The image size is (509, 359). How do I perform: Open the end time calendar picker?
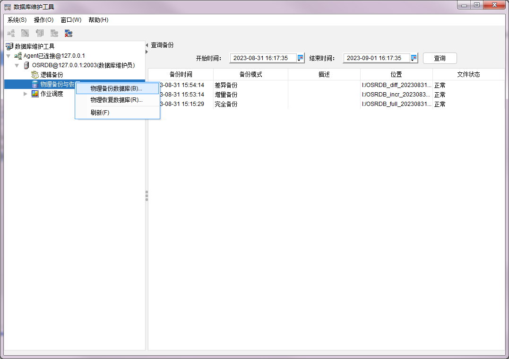(414, 58)
